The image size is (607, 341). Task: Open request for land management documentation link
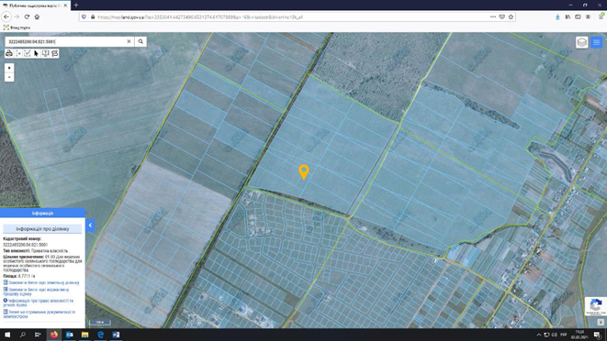click(x=39, y=313)
